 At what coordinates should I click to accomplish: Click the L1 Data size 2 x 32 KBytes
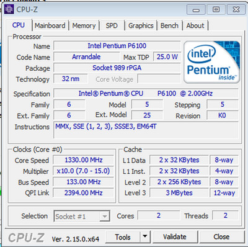point(179,160)
